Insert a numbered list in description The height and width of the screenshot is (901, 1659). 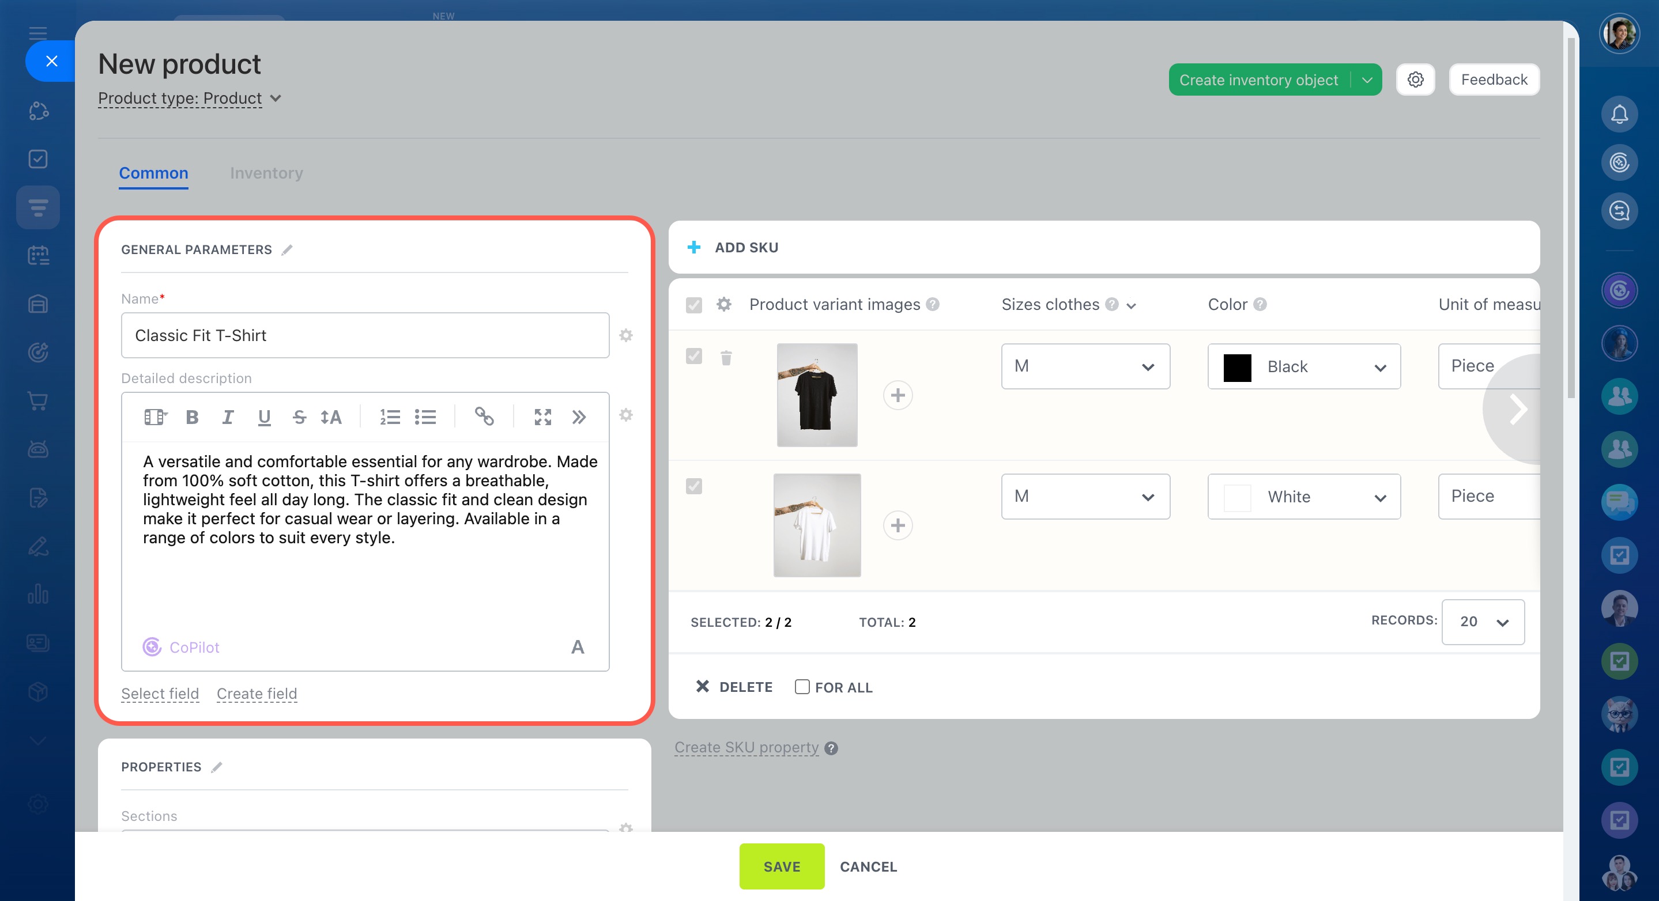(390, 417)
